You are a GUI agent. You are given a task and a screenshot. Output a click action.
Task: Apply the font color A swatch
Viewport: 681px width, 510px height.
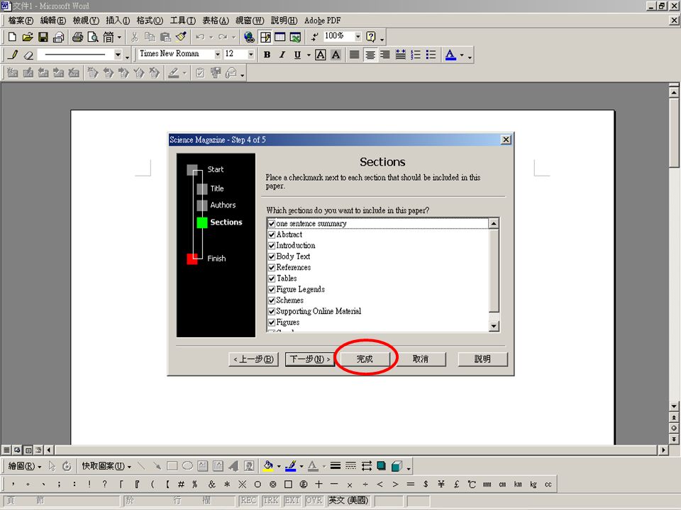coord(451,55)
